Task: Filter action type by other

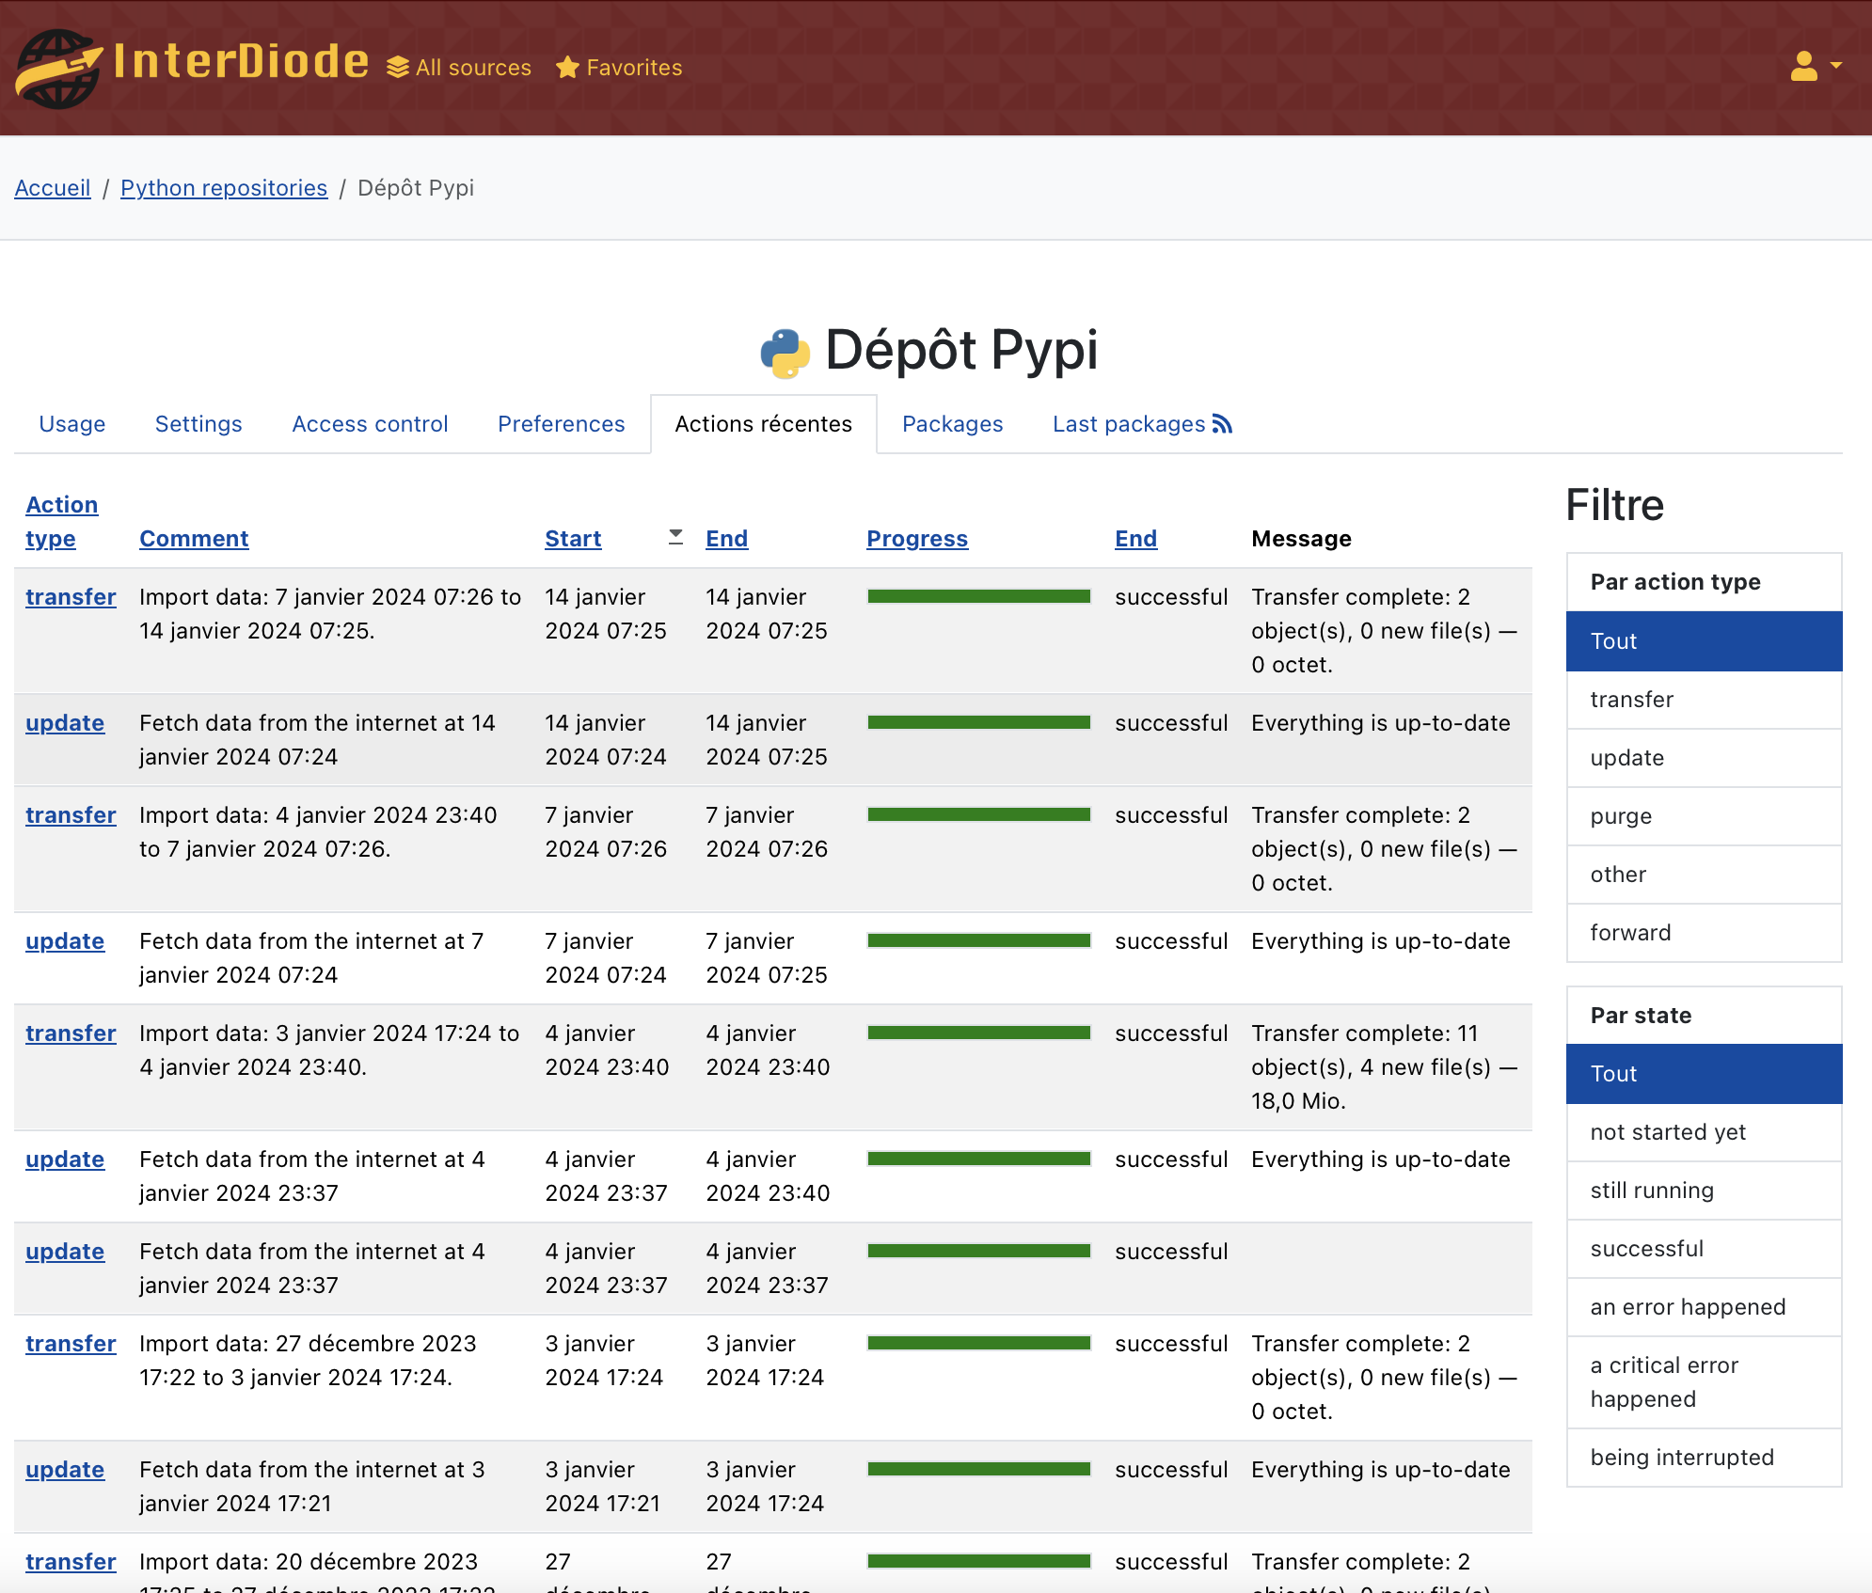Action: point(1704,875)
